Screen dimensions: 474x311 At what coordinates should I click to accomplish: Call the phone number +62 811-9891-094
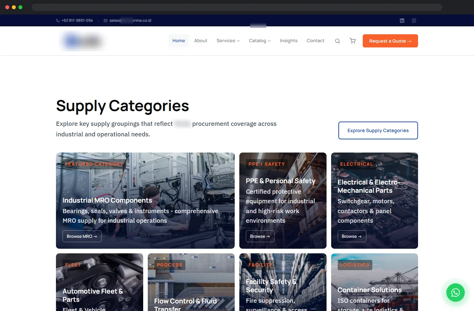tap(77, 20)
